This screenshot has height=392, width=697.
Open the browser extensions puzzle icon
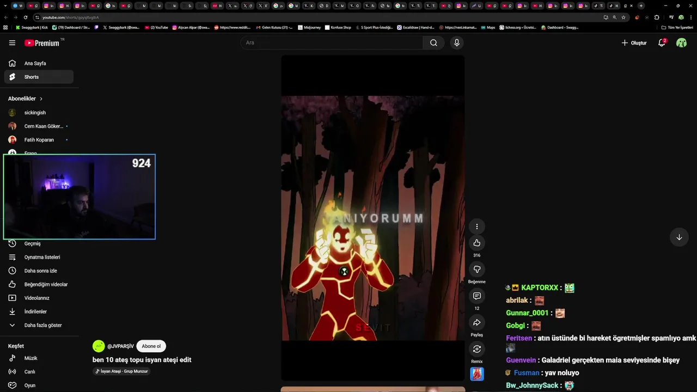click(x=656, y=17)
